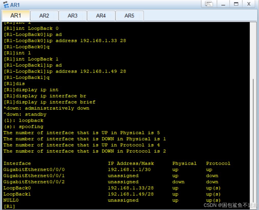Screen dimensions: 259x210
Task: Close the AR1 window
Action: click(249, 4)
